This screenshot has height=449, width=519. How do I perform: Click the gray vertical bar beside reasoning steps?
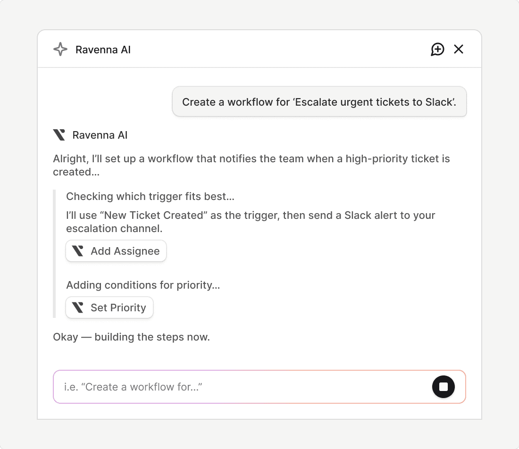pos(55,254)
